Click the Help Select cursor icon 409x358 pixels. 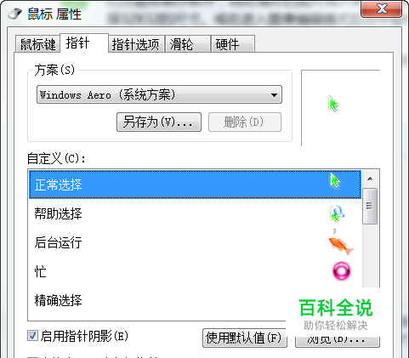click(337, 213)
